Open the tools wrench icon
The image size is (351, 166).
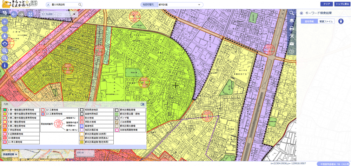pyautogui.click(x=292, y=36)
